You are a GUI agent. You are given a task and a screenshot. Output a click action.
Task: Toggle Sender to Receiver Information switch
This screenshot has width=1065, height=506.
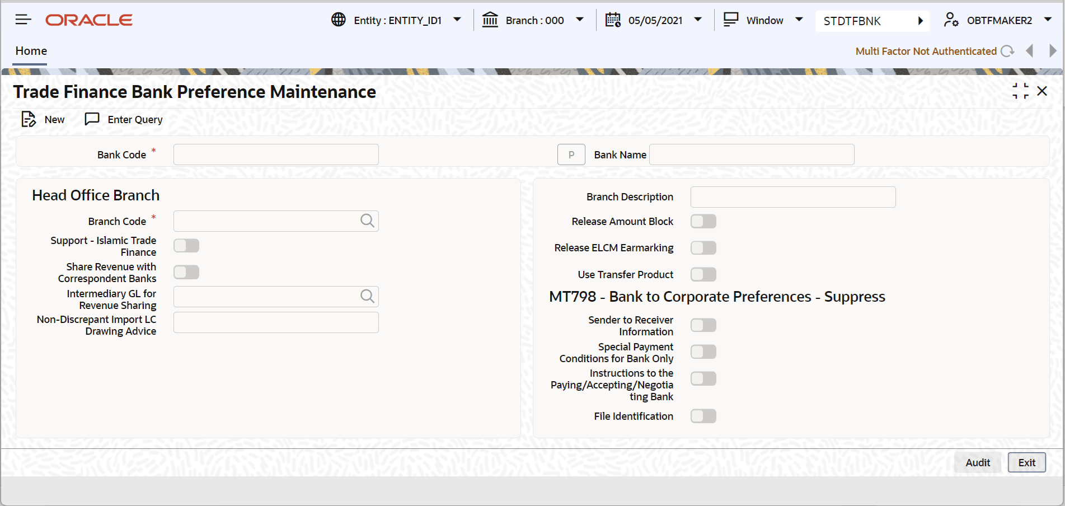pos(703,325)
